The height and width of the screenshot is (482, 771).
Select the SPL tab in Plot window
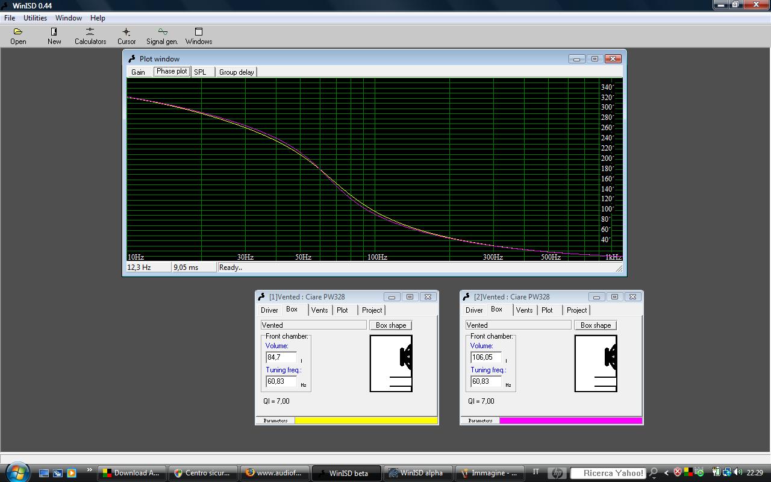pyautogui.click(x=200, y=72)
